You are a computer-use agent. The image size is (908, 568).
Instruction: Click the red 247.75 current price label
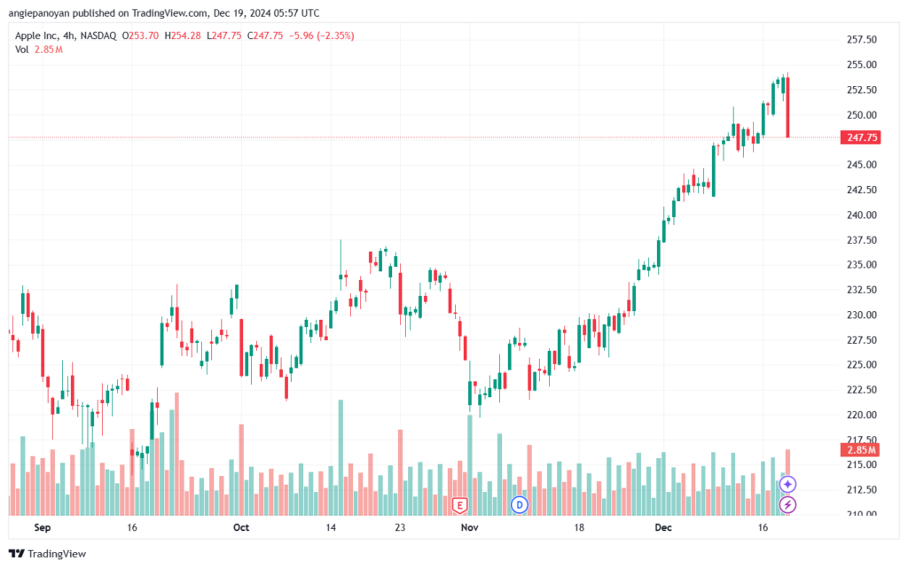860,137
